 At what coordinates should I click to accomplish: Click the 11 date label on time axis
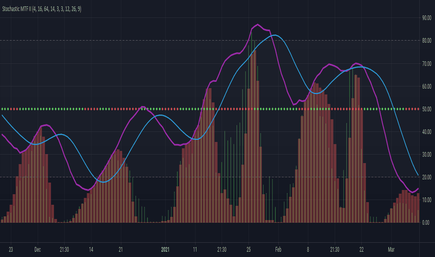(195, 250)
